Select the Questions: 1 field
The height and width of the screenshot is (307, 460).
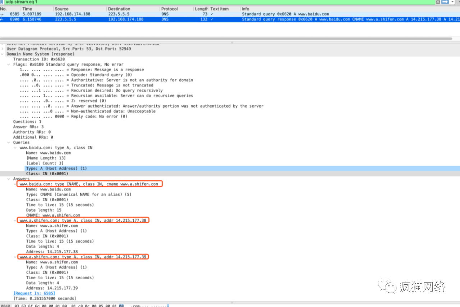(x=27, y=122)
